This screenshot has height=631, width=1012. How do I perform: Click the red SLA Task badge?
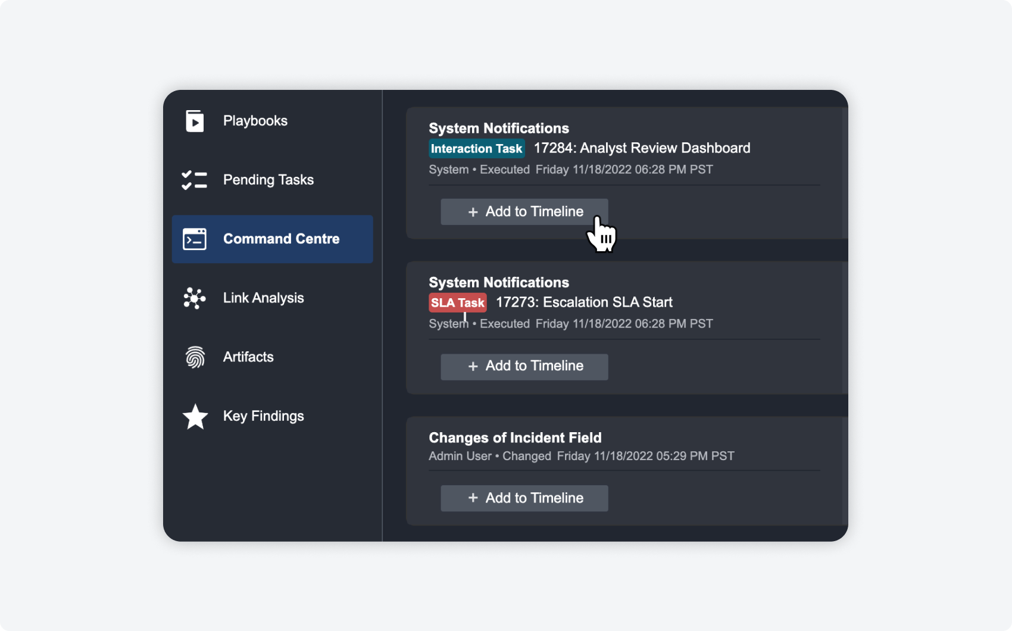[457, 303]
